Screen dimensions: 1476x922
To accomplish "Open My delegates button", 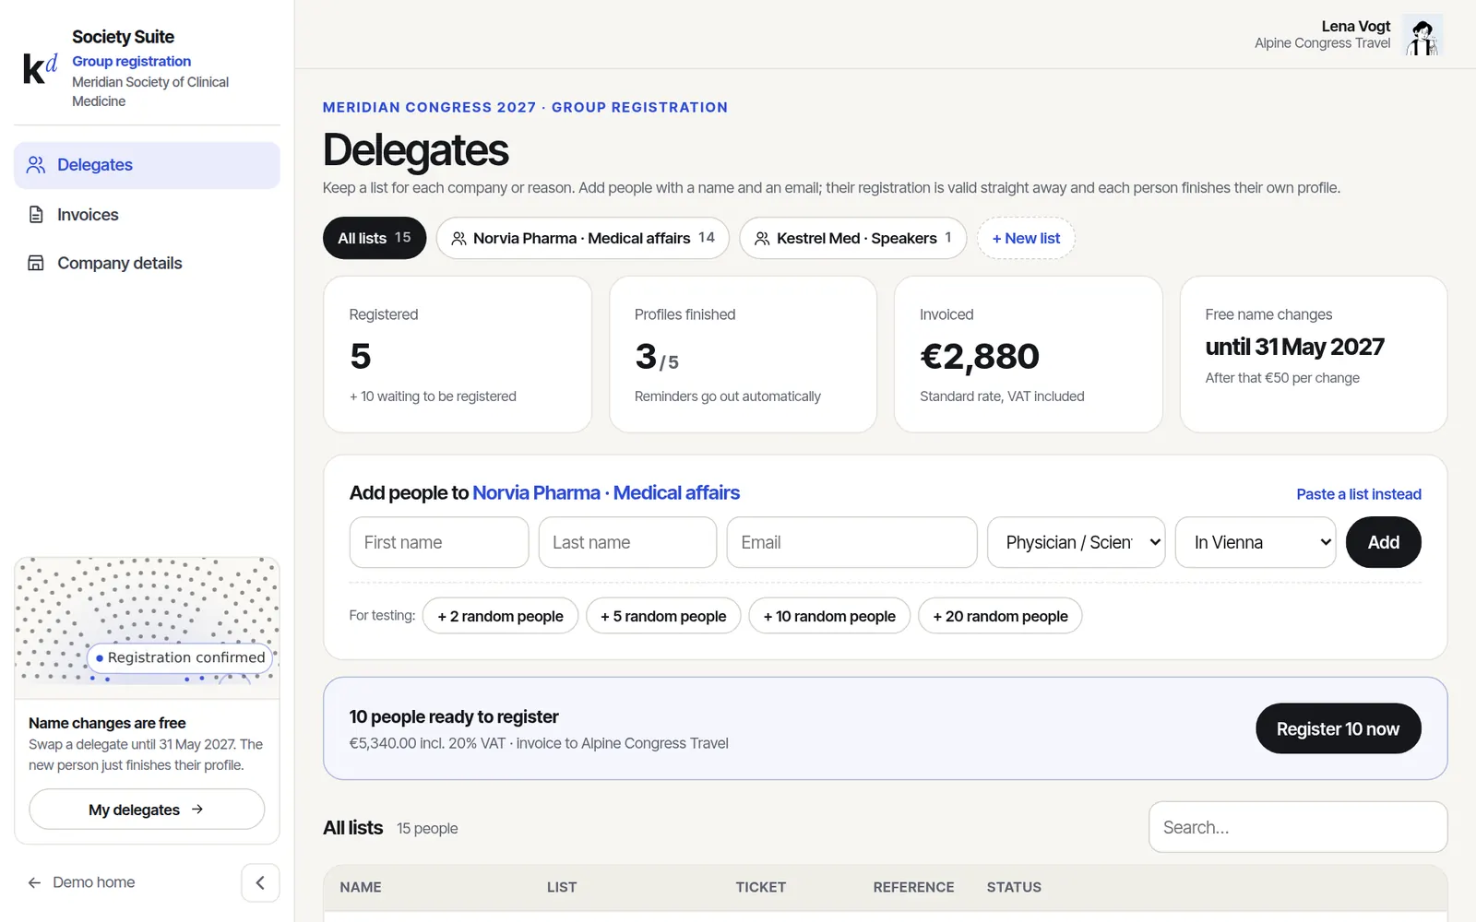I will (x=147, y=810).
